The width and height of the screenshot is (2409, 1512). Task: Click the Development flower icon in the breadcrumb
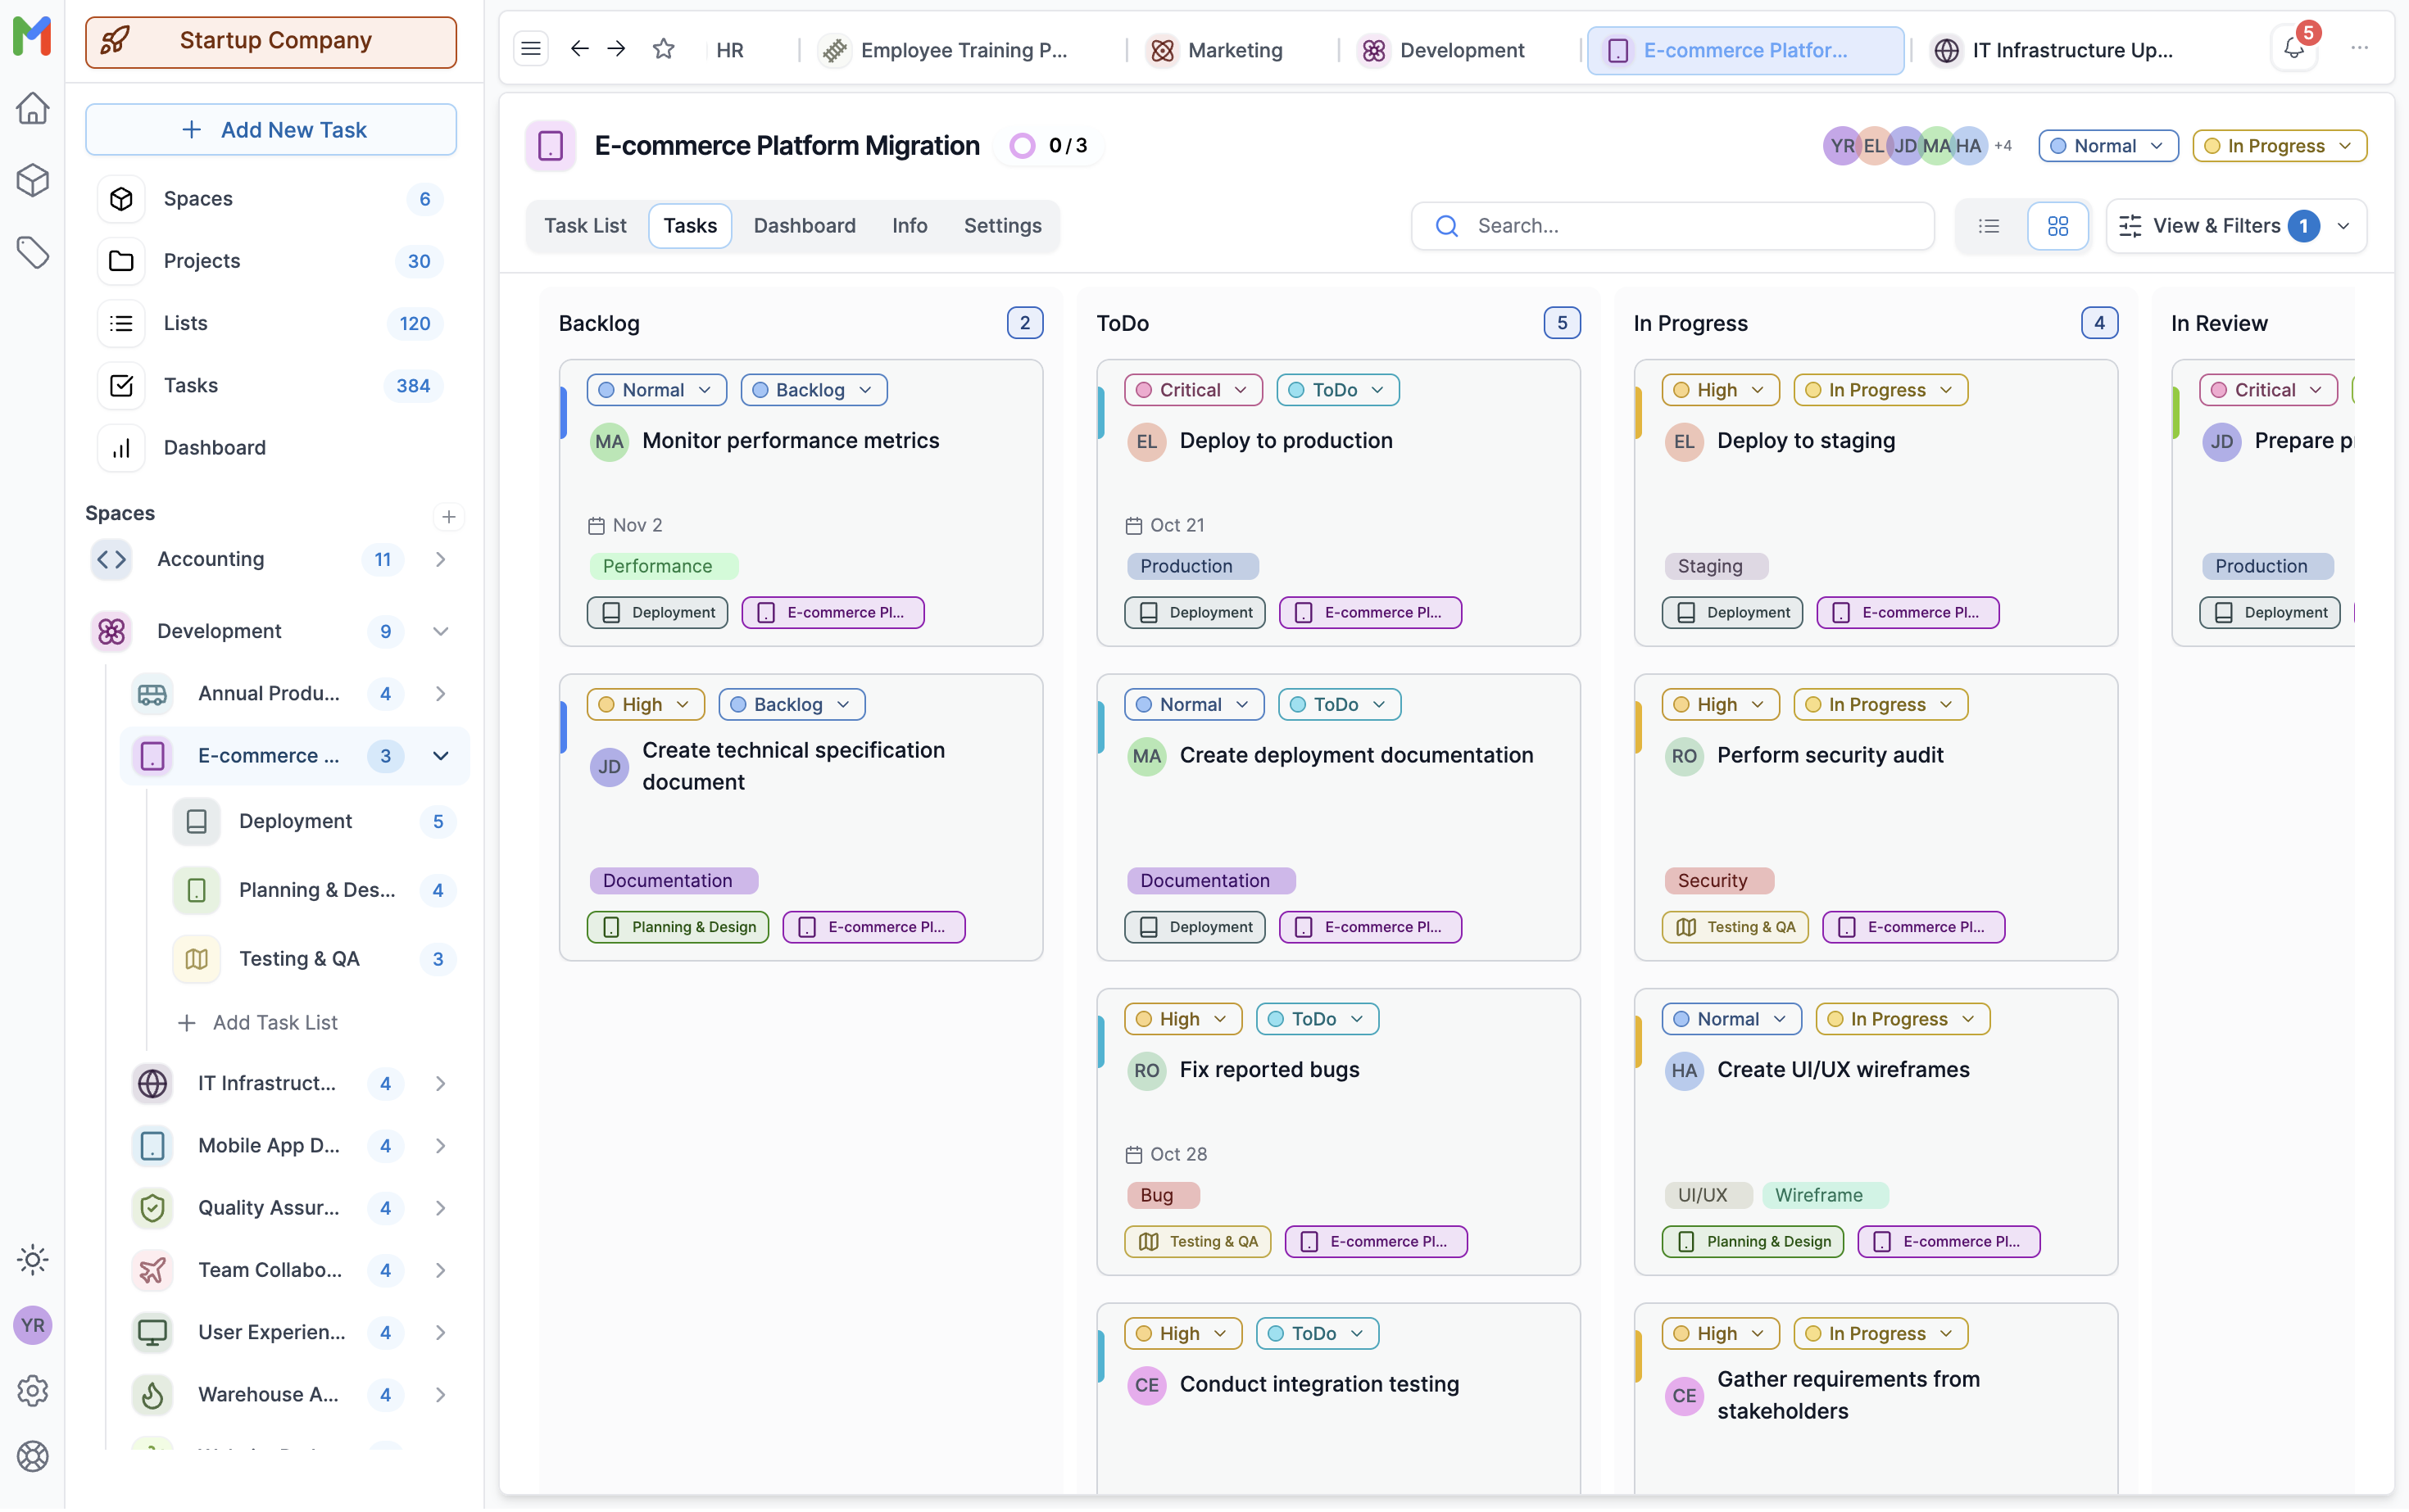[1373, 49]
